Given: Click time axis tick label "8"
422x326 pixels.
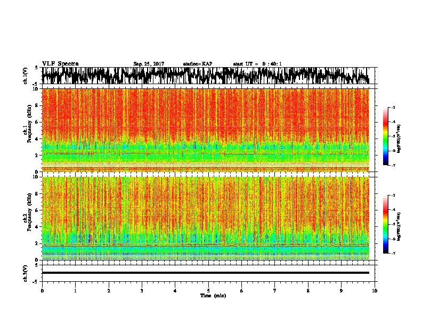Looking at the screenshot, I should [x=308, y=291].
